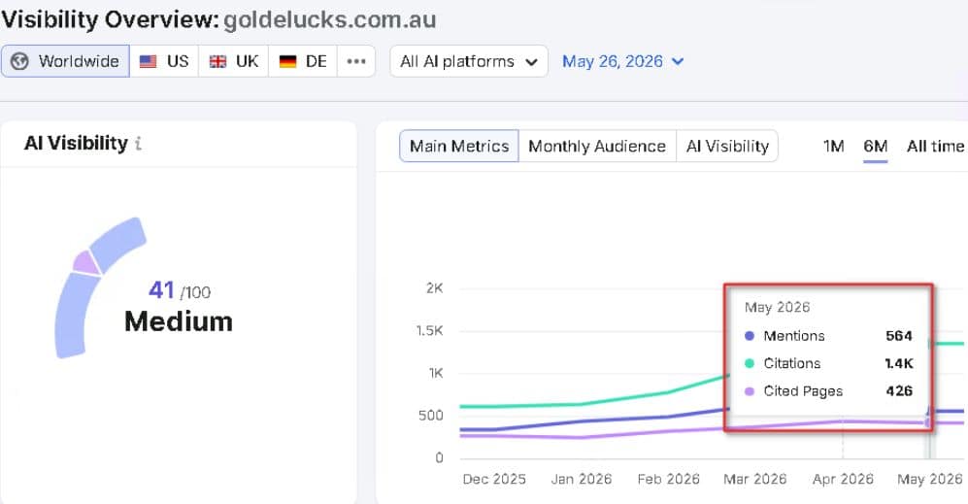Image resolution: width=968 pixels, height=504 pixels.
Task: Click the green Citations line on chart
Action: tap(581, 404)
